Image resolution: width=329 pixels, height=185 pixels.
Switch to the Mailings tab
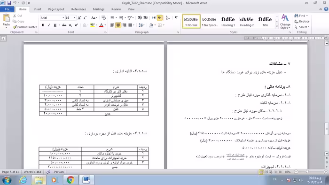tap(99, 9)
